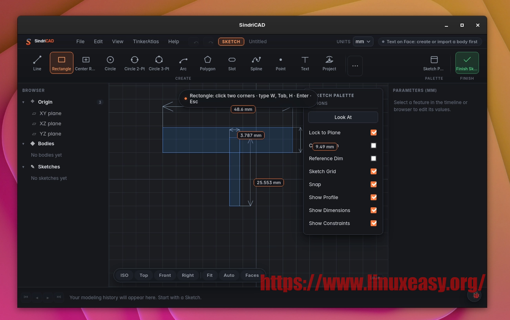Viewport: 510px width, 320px height.
Task: Collapse the Sketches tree node
Action: point(23,167)
